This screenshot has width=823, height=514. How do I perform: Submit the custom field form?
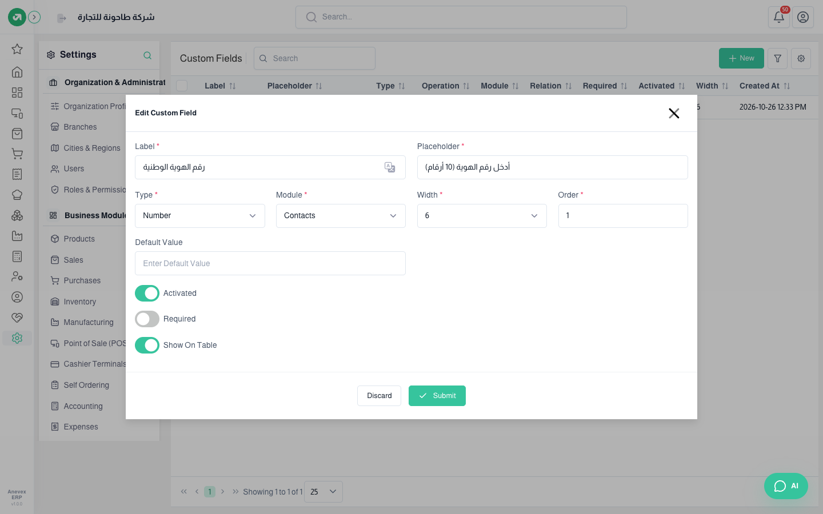437,396
